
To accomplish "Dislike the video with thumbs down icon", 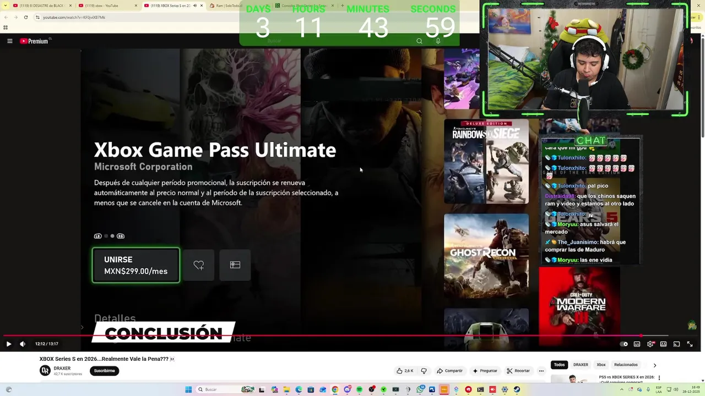I will 424,371.
